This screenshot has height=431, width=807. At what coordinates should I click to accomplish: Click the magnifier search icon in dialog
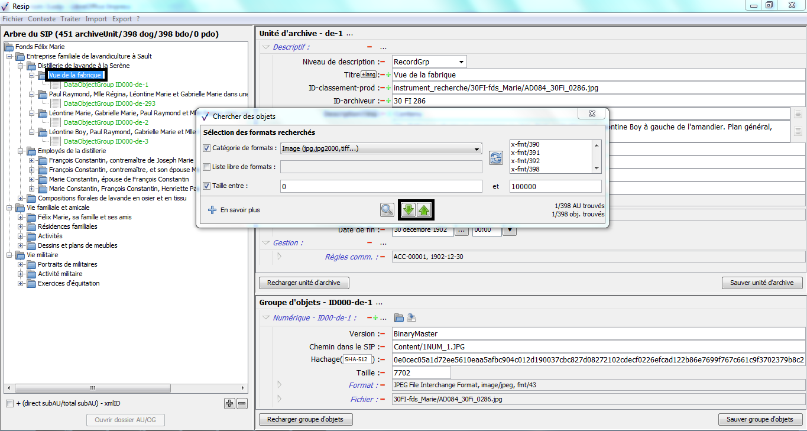[x=387, y=209]
